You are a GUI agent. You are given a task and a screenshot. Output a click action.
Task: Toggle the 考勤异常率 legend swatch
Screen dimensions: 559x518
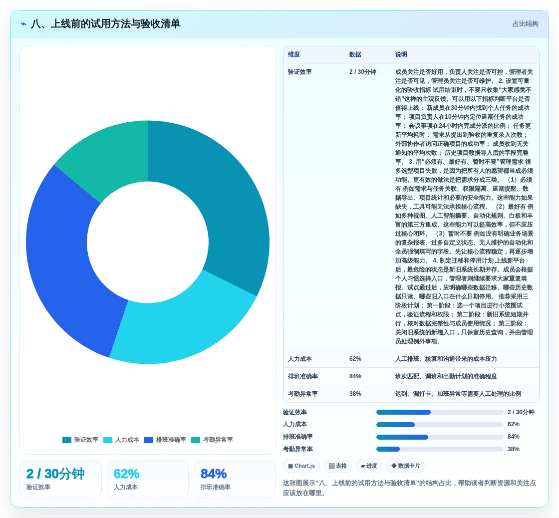pyautogui.click(x=196, y=440)
